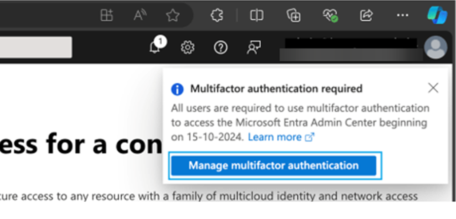Activate the Read aloud icon
Screen dimensions: 456x219
pos(140,15)
